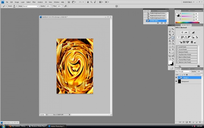Switch to the Channels tab
This screenshot has width=204, height=128.
point(185,69)
